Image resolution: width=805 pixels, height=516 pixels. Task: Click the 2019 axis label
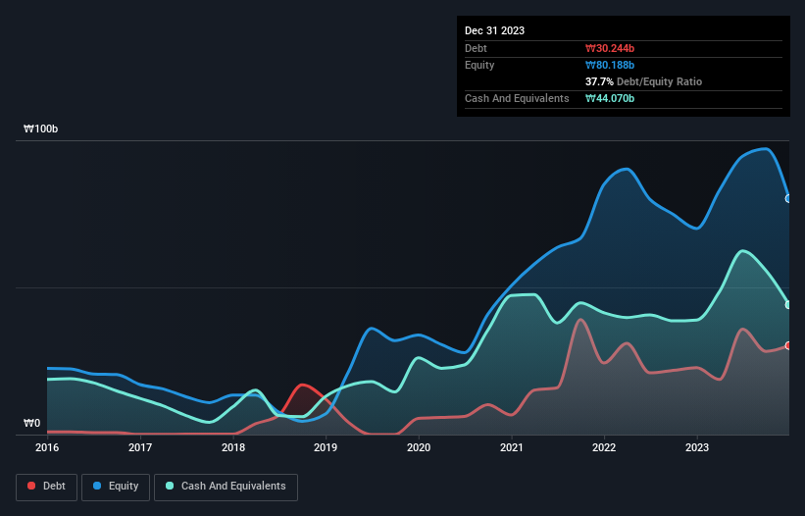326,447
